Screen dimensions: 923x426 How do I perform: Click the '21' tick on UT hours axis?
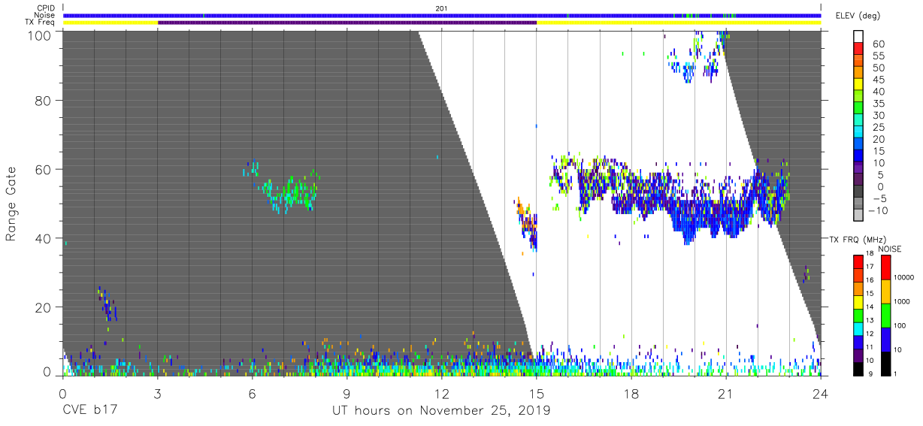pos(725,393)
